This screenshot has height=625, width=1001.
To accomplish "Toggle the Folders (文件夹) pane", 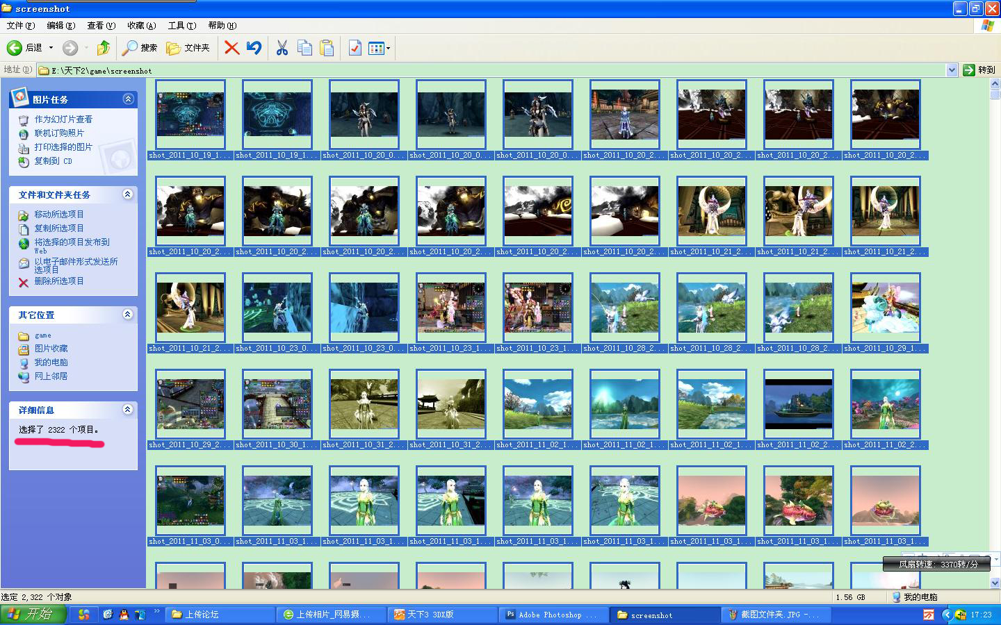I will tap(188, 48).
